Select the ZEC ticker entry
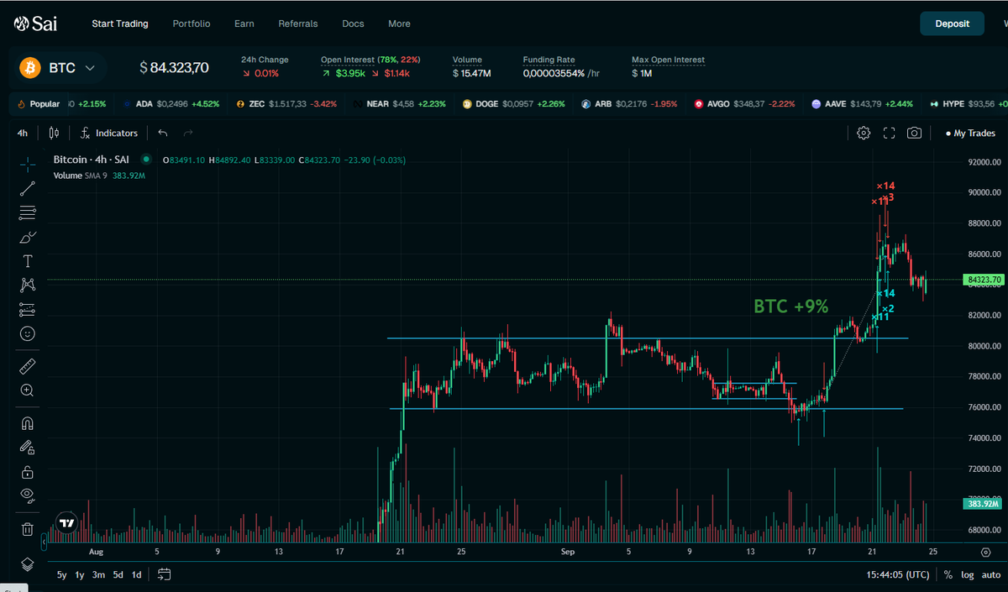This screenshot has height=592, width=1008. click(286, 104)
